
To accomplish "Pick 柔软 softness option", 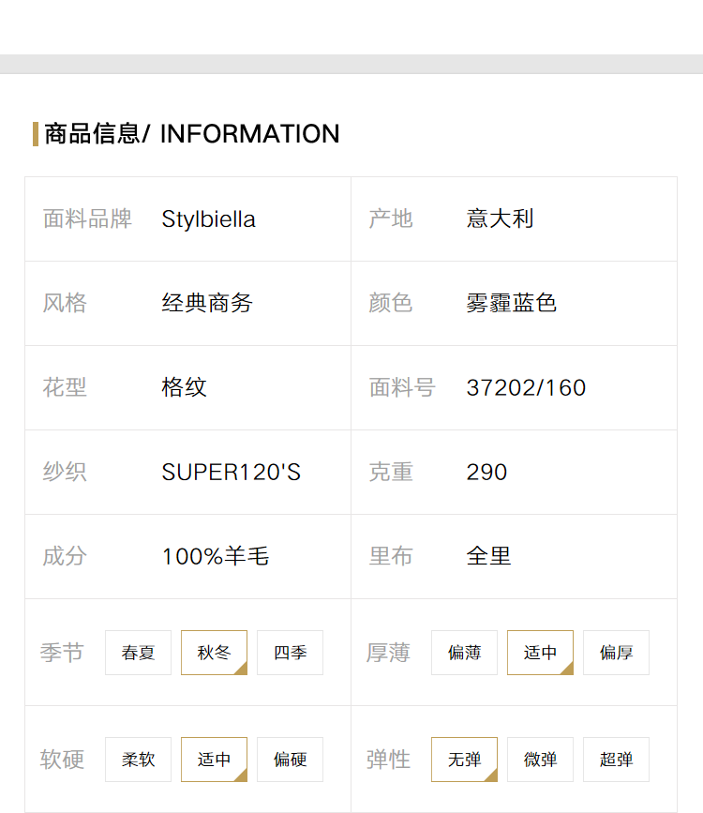I will (138, 759).
